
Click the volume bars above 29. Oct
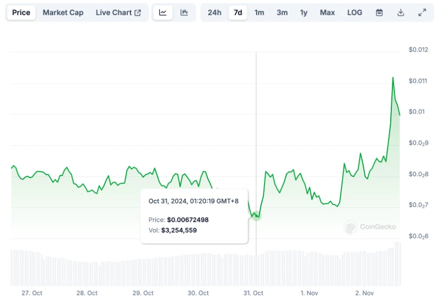pos(143,272)
